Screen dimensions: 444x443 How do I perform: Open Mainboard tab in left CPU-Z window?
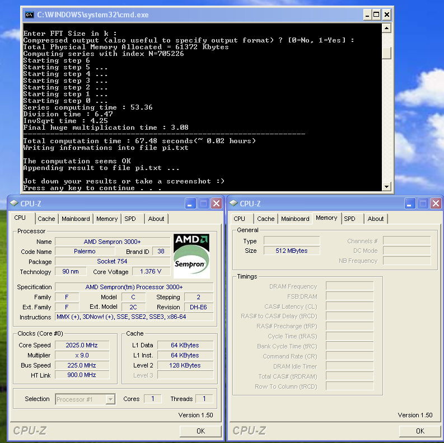76,219
